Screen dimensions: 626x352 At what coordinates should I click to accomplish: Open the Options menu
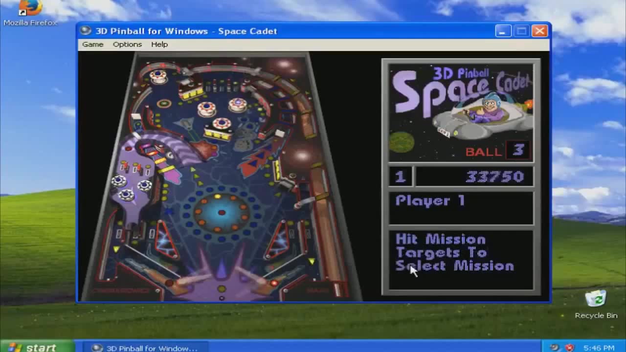click(127, 44)
